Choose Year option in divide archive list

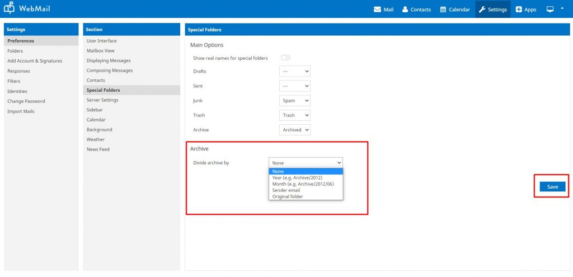click(297, 178)
